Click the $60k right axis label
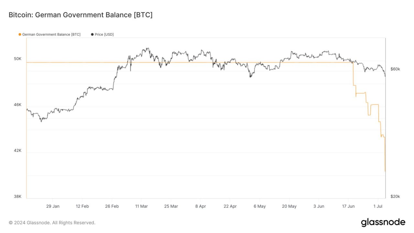Screen dimensions: 414x233 point(395,69)
